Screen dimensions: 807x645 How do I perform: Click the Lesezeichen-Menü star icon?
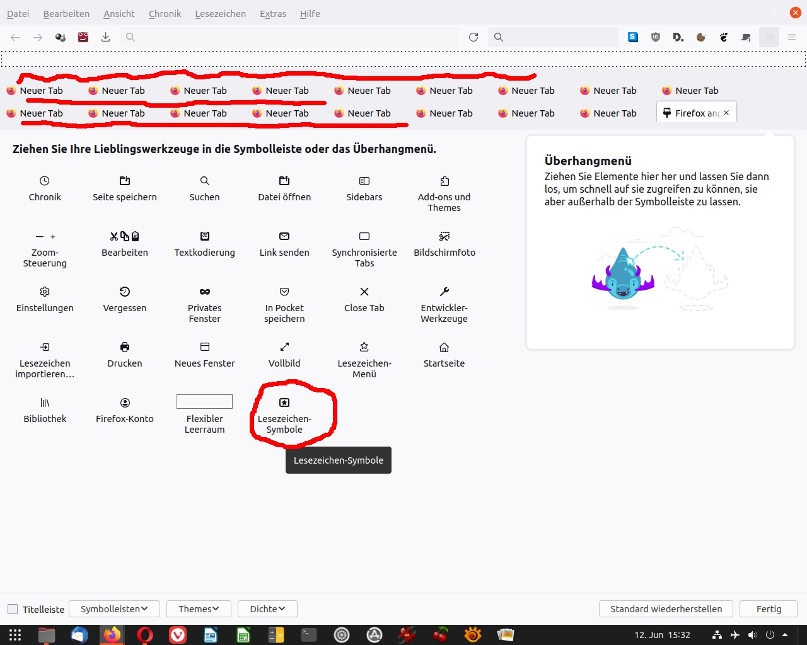pos(364,347)
